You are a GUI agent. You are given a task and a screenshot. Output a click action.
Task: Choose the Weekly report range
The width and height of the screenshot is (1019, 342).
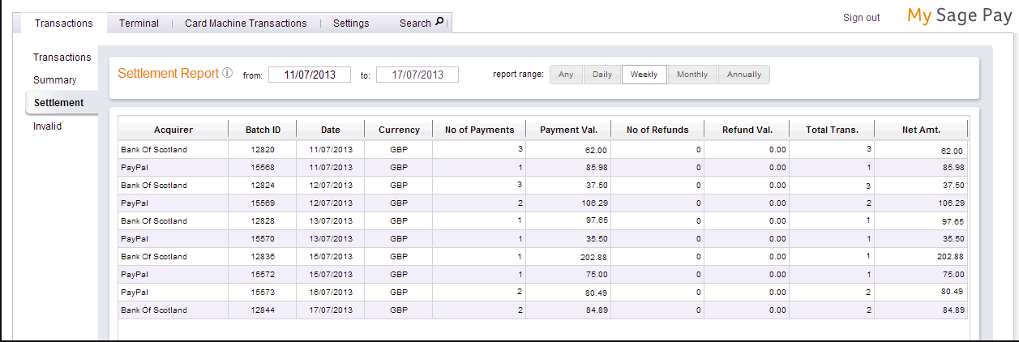tap(644, 75)
